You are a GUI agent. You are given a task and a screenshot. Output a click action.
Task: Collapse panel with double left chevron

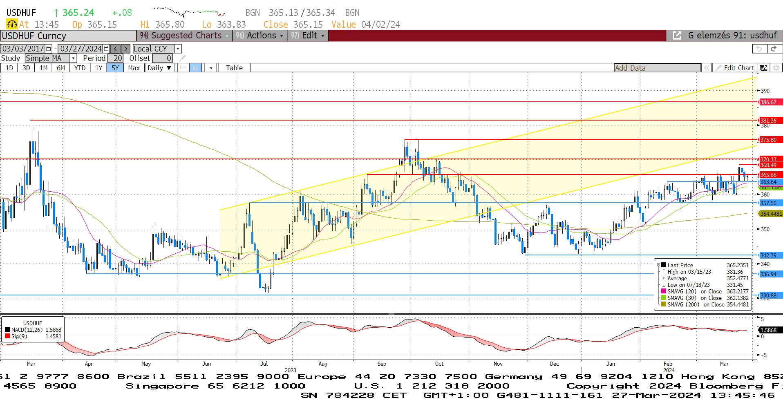[707, 68]
